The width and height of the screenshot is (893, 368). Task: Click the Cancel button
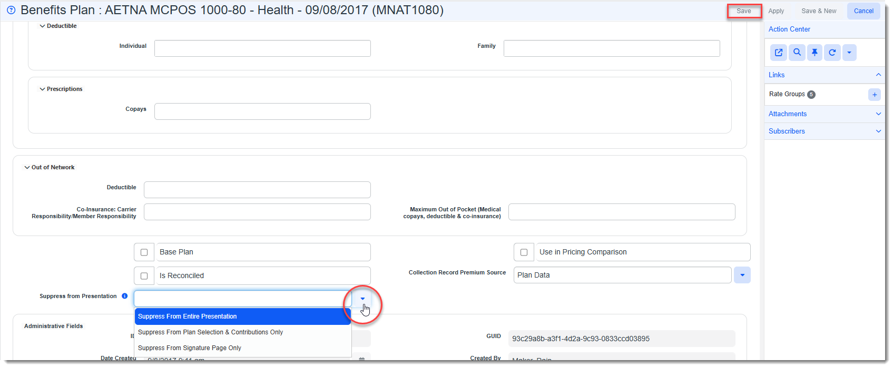[x=863, y=11]
